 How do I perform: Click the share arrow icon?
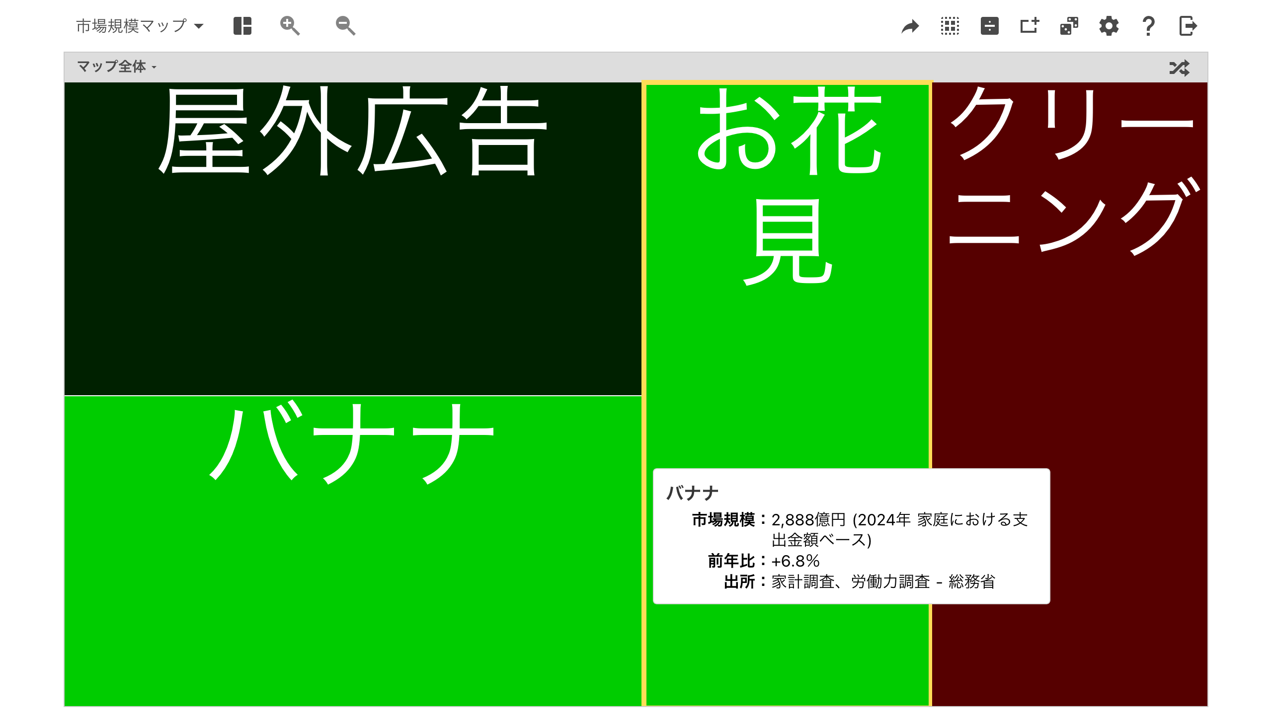[x=910, y=26]
